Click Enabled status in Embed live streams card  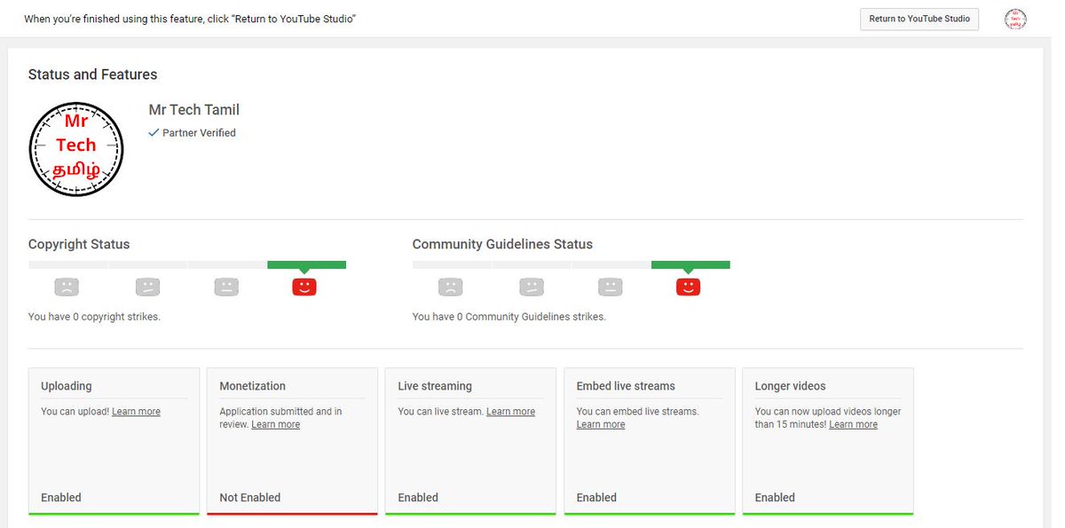point(596,498)
